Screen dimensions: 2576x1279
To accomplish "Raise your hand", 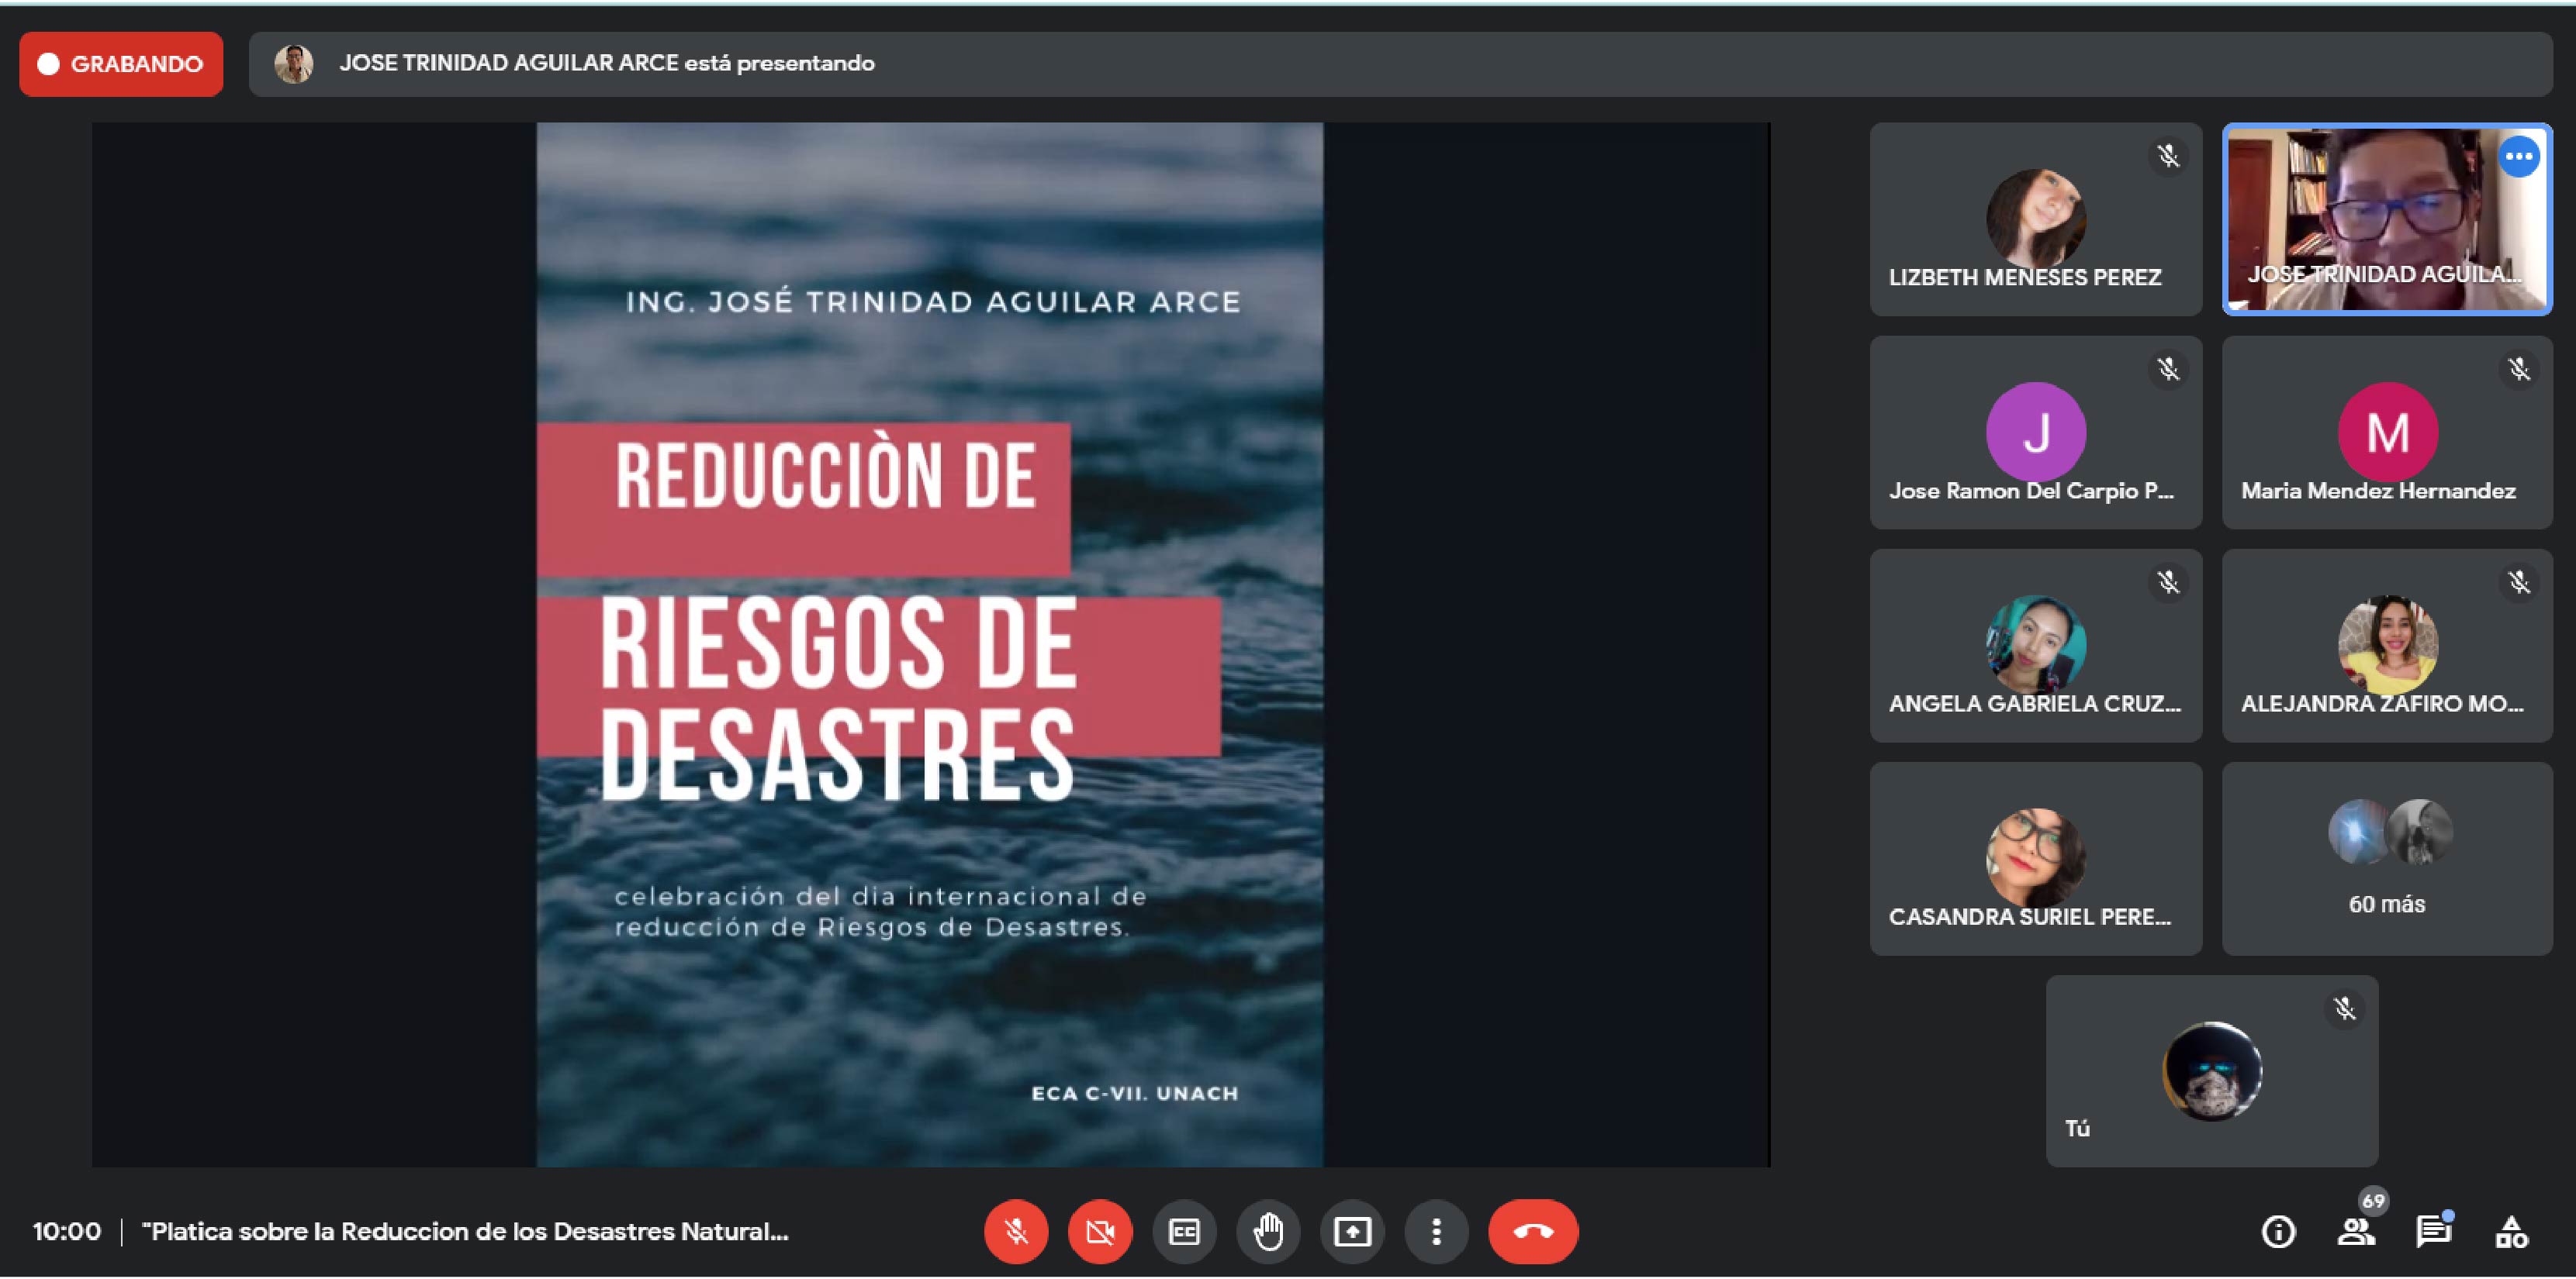I will click(x=1268, y=1231).
